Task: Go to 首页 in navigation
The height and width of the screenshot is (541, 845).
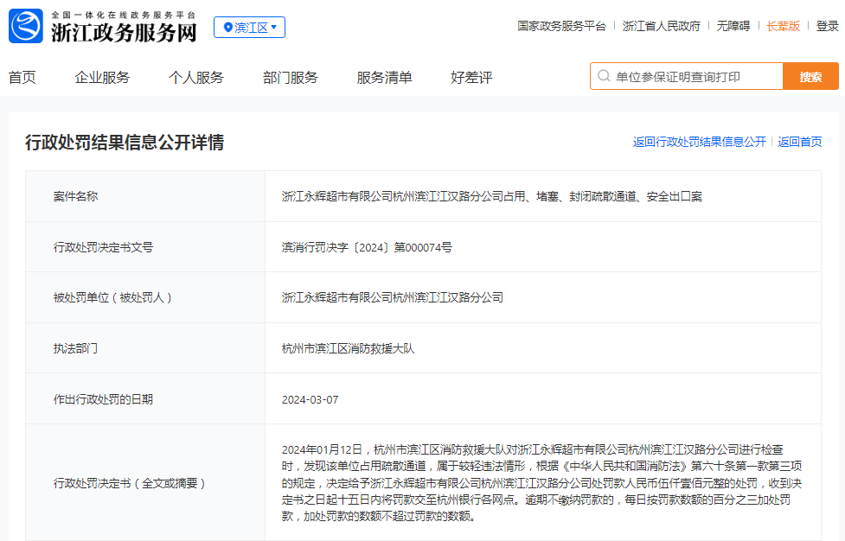Action: [22, 78]
